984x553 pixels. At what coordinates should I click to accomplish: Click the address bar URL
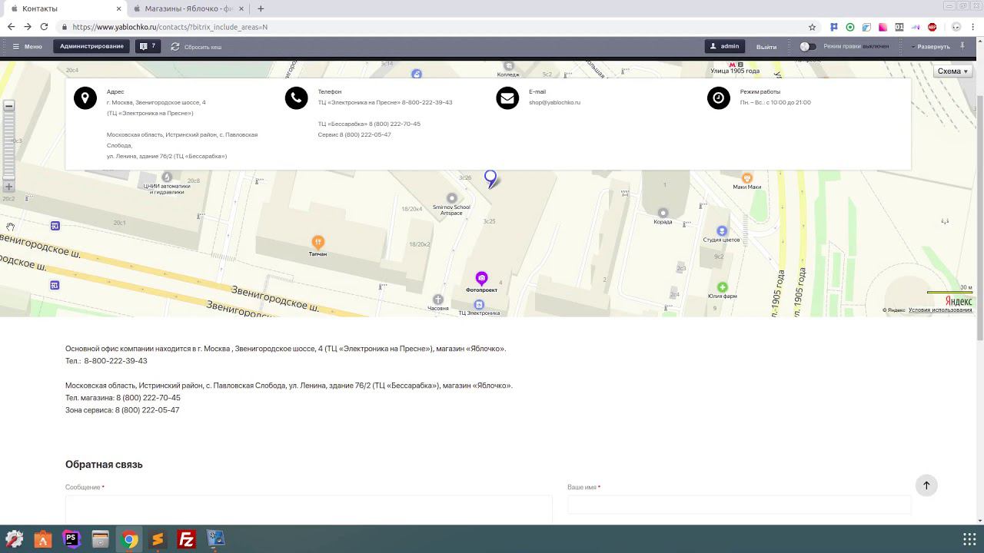[170, 27]
